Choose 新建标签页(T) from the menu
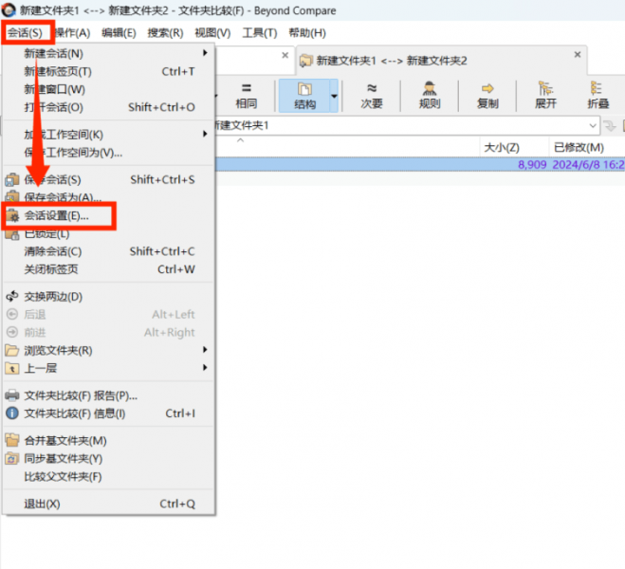 108,71
